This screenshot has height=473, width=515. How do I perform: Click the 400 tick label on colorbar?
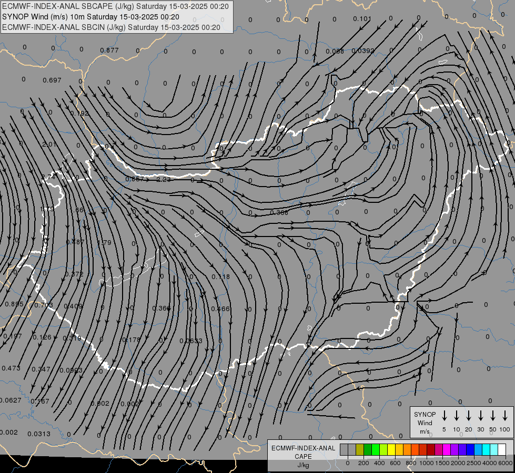[379, 463]
